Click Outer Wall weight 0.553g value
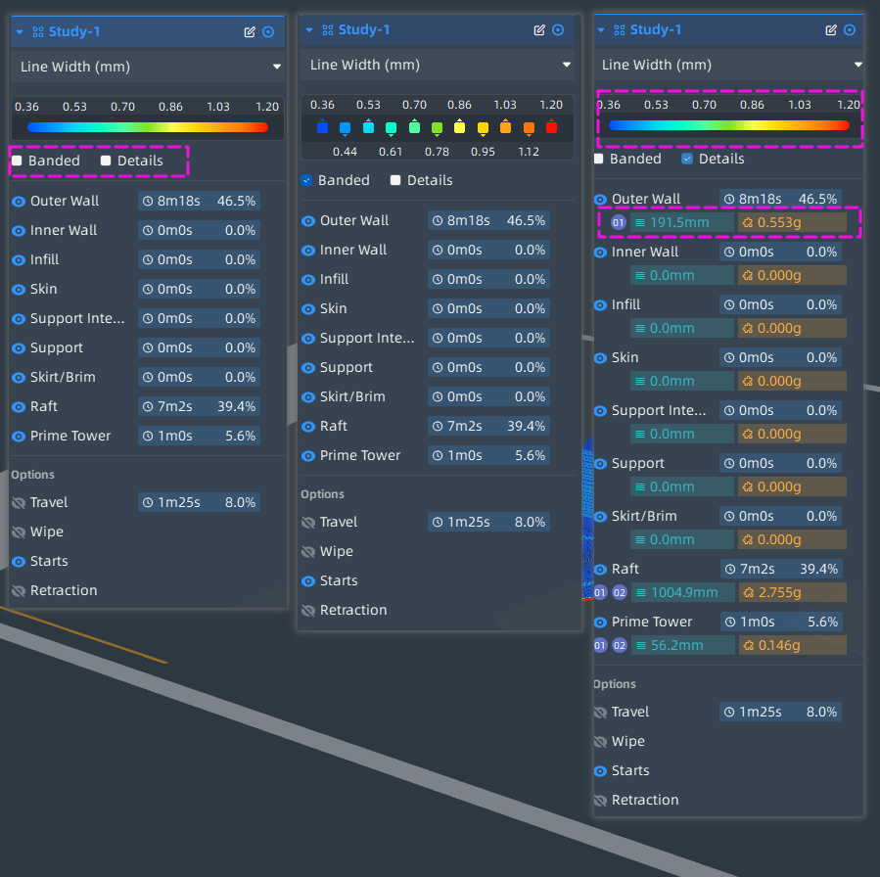880x877 pixels. [792, 223]
